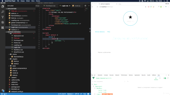
Task: Open the Extensions view in activity bar
Action: (3, 27)
